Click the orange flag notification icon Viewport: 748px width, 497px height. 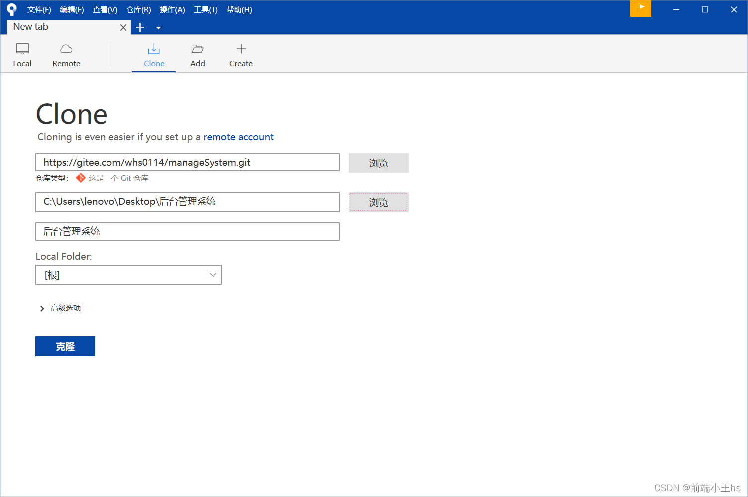click(x=641, y=8)
